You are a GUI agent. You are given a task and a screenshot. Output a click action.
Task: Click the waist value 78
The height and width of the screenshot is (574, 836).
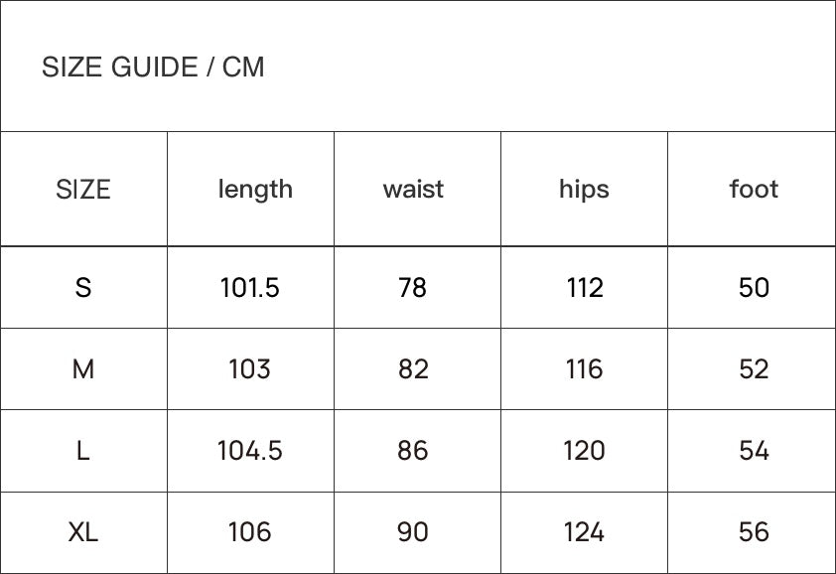point(412,288)
